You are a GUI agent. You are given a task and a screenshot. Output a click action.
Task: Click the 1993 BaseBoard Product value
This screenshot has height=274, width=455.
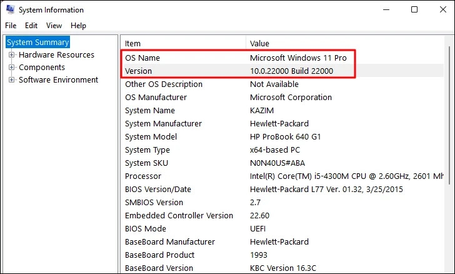[259, 255]
